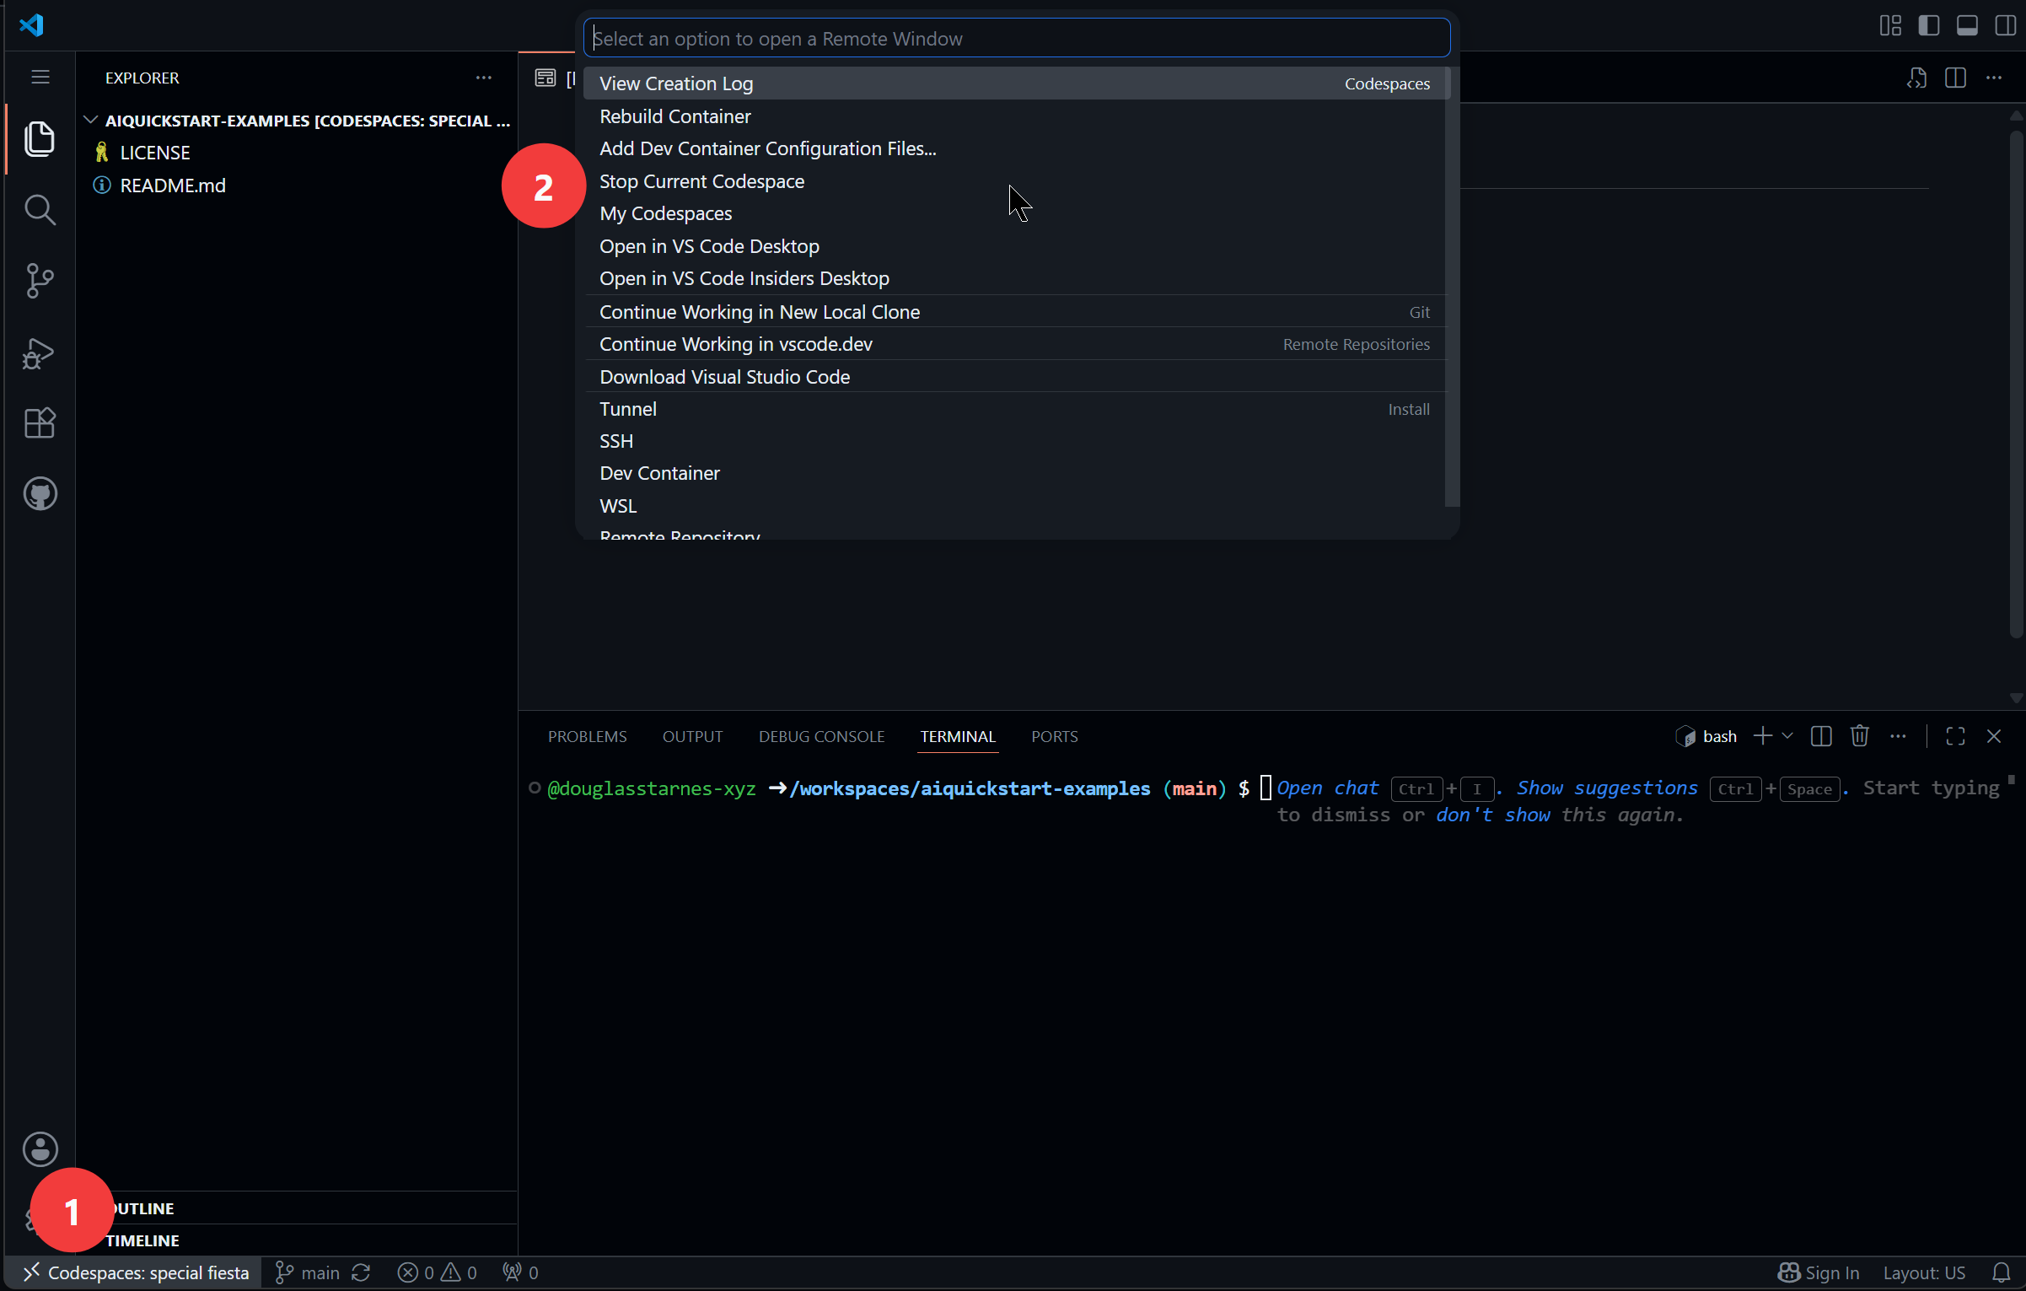Toggle Panel visibility in title bar
This screenshot has width=2026, height=1291.
pyautogui.click(x=1967, y=25)
